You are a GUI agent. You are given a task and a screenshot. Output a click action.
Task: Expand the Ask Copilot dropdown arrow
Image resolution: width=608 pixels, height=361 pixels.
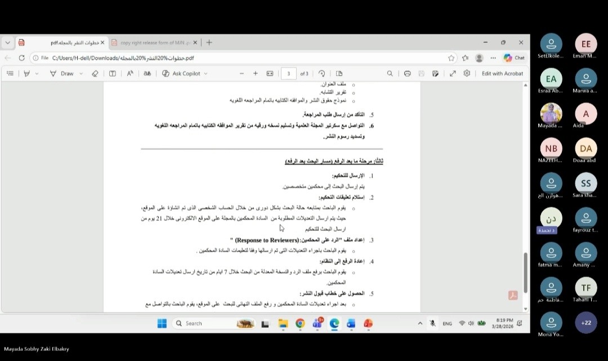coord(205,74)
